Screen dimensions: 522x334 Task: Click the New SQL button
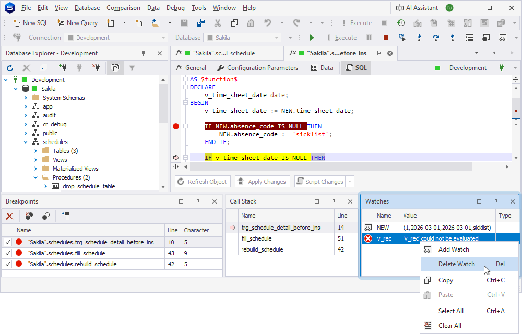click(x=30, y=23)
